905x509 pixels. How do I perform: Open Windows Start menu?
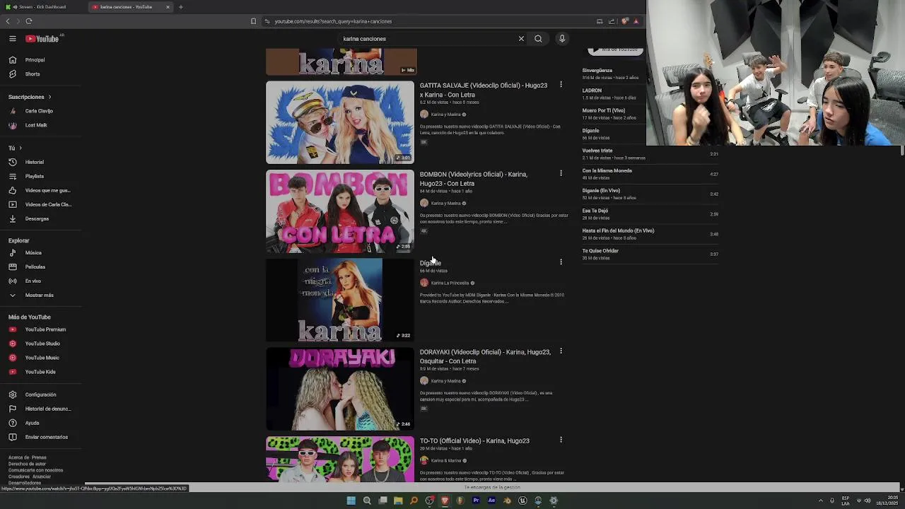[x=351, y=501]
